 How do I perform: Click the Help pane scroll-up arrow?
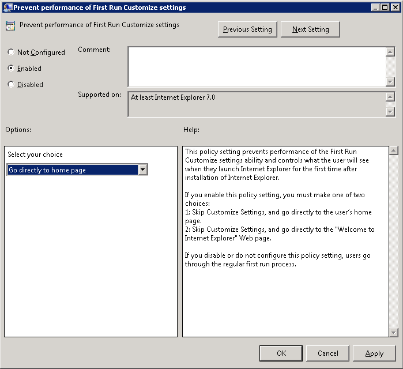click(394, 150)
